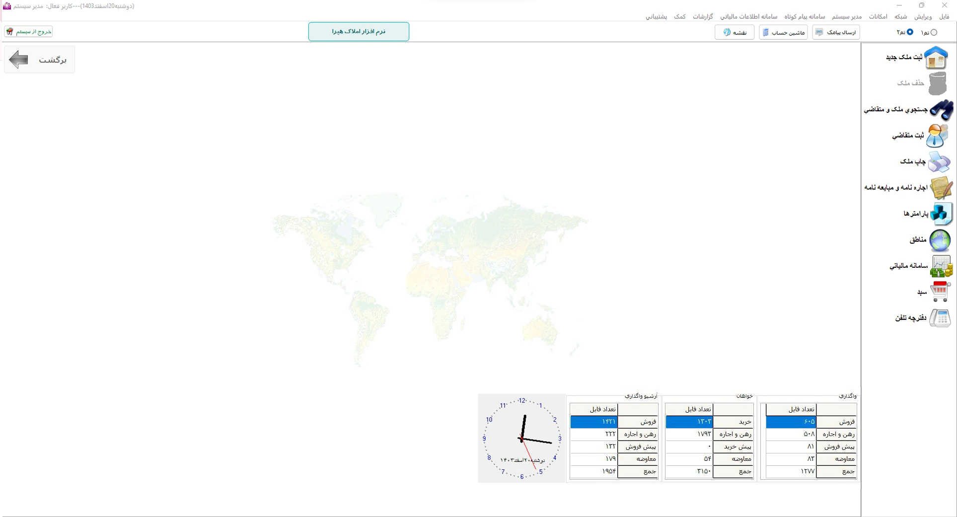Open the phone book icon (دفترچه تلفن)
This screenshot has height=517, width=957.
[x=940, y=318]
